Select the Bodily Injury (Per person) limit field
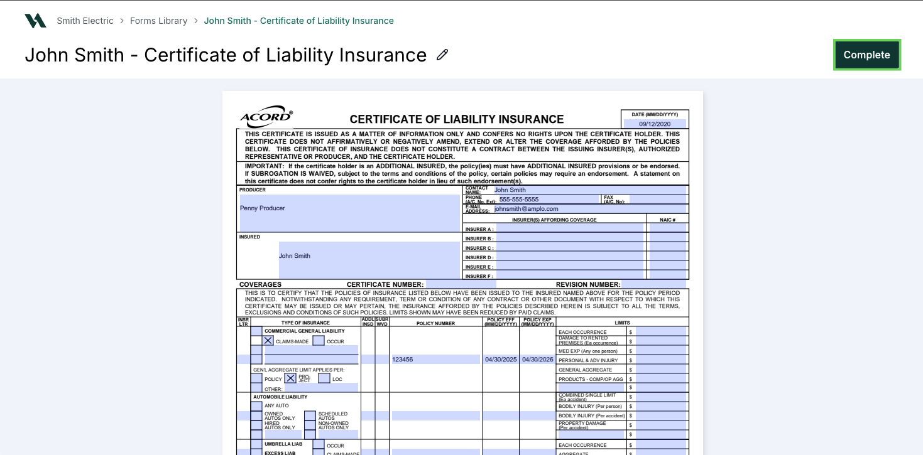Image resolution: width=923 pixels, height=455 pixels. (x=661, y=406)
